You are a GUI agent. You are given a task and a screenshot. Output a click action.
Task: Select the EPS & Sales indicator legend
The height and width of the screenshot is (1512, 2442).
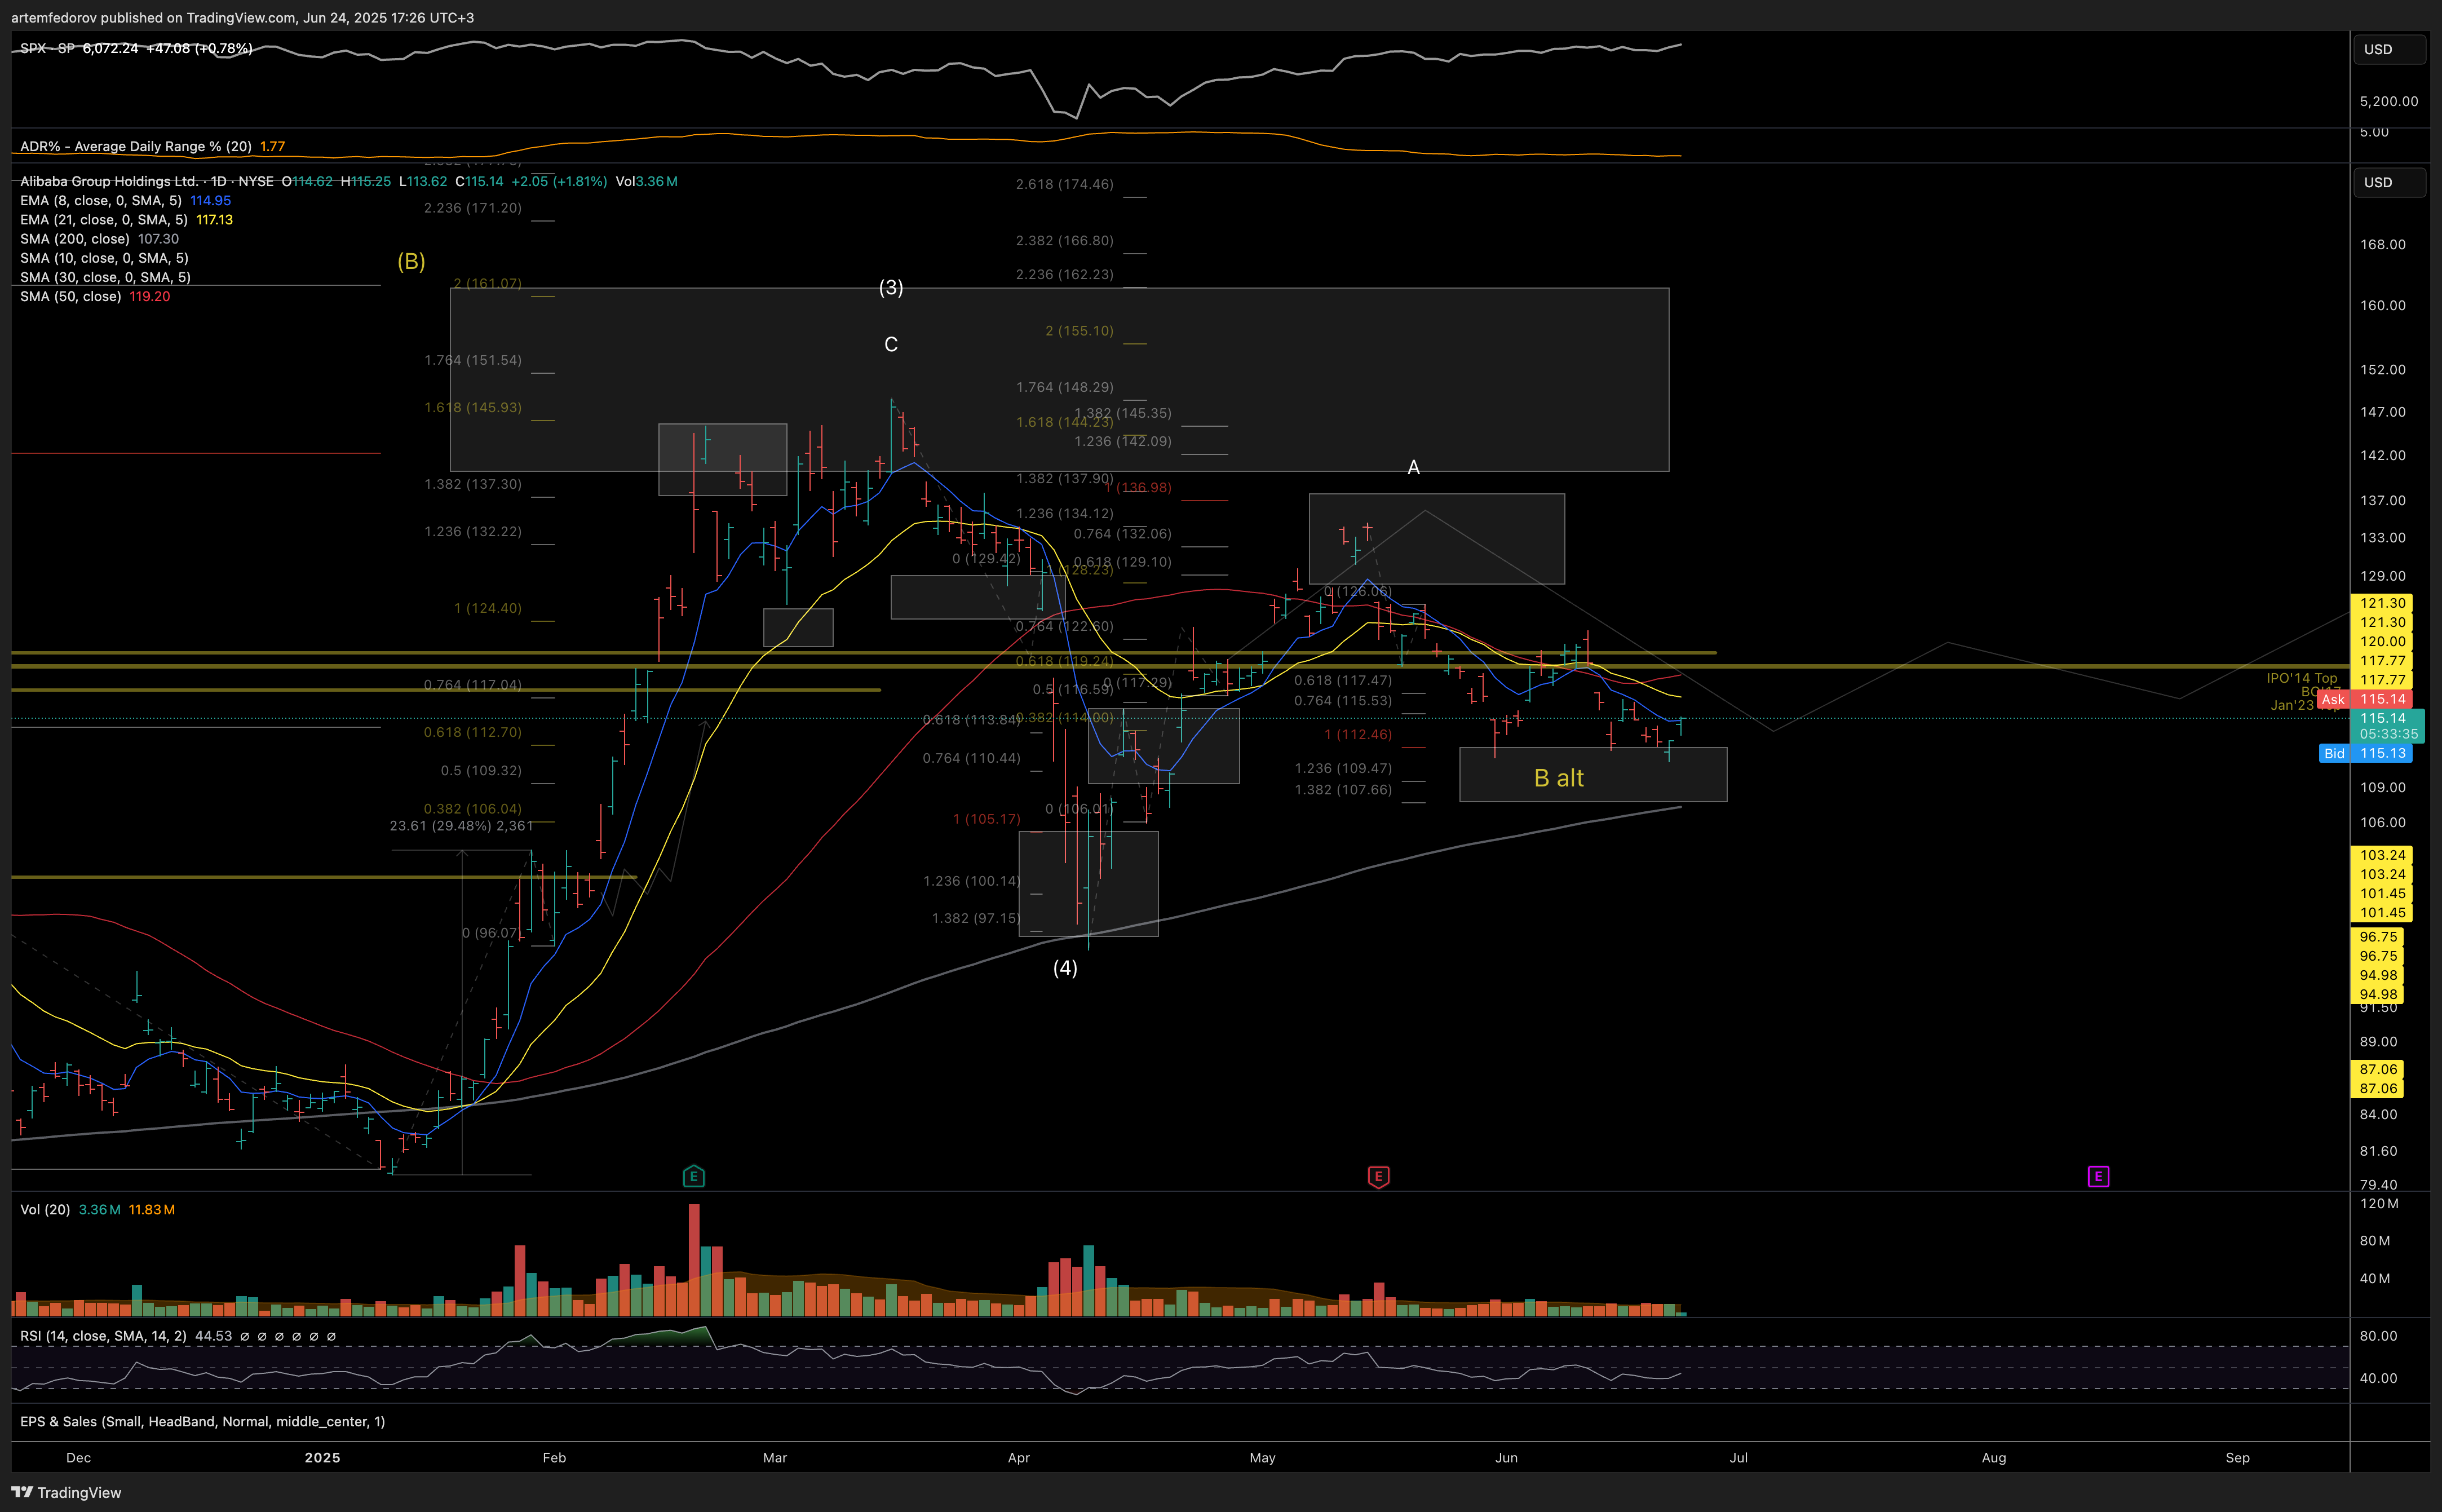(203, 1421)
